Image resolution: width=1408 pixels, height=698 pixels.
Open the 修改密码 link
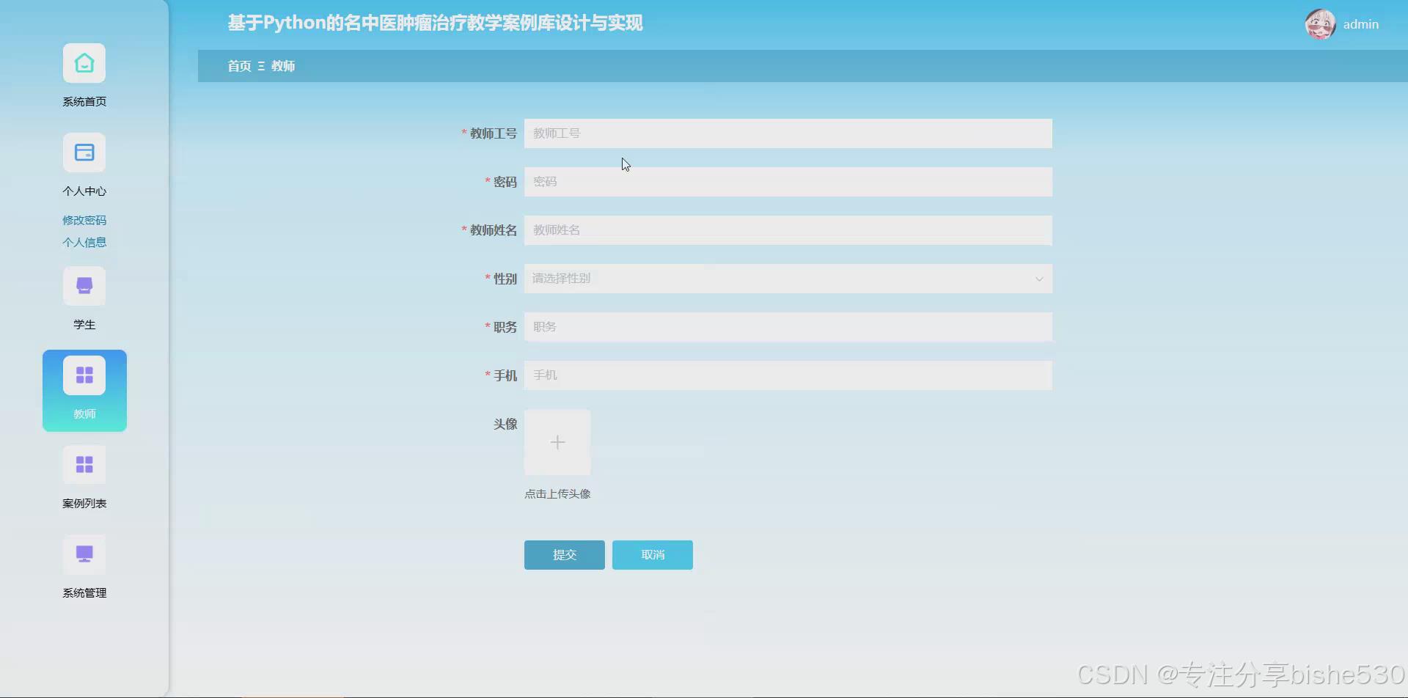click(84, 219)
